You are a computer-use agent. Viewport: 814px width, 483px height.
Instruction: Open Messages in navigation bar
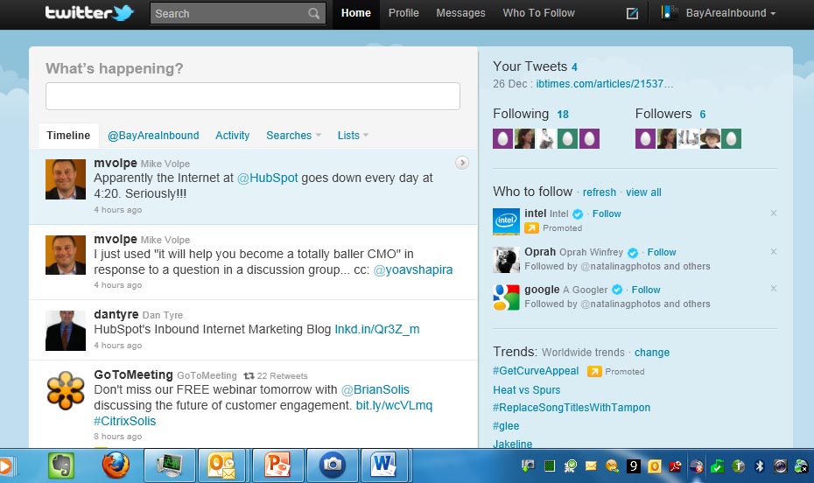460,13
